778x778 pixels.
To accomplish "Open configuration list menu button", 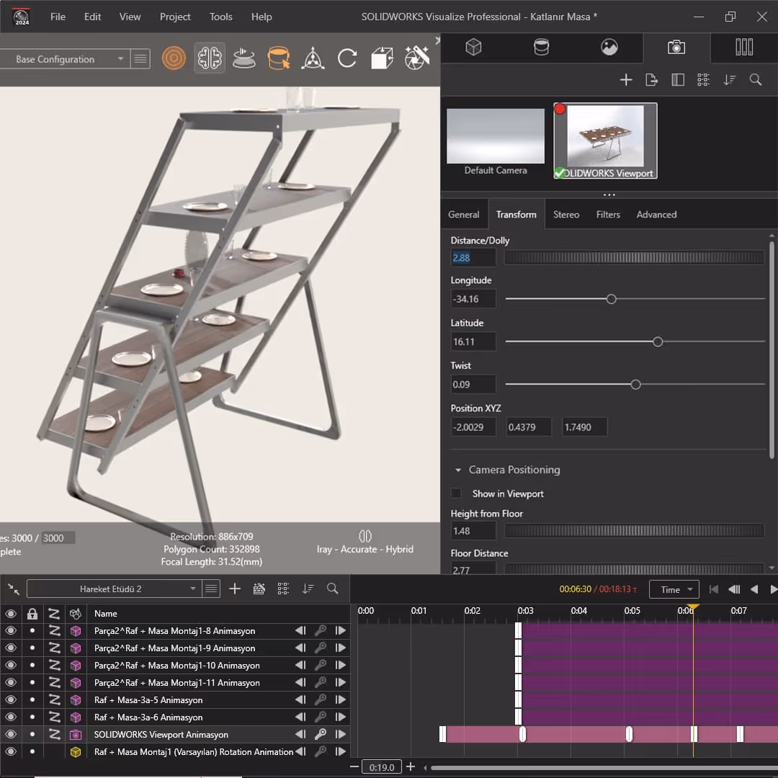I will tap(140, 59).
